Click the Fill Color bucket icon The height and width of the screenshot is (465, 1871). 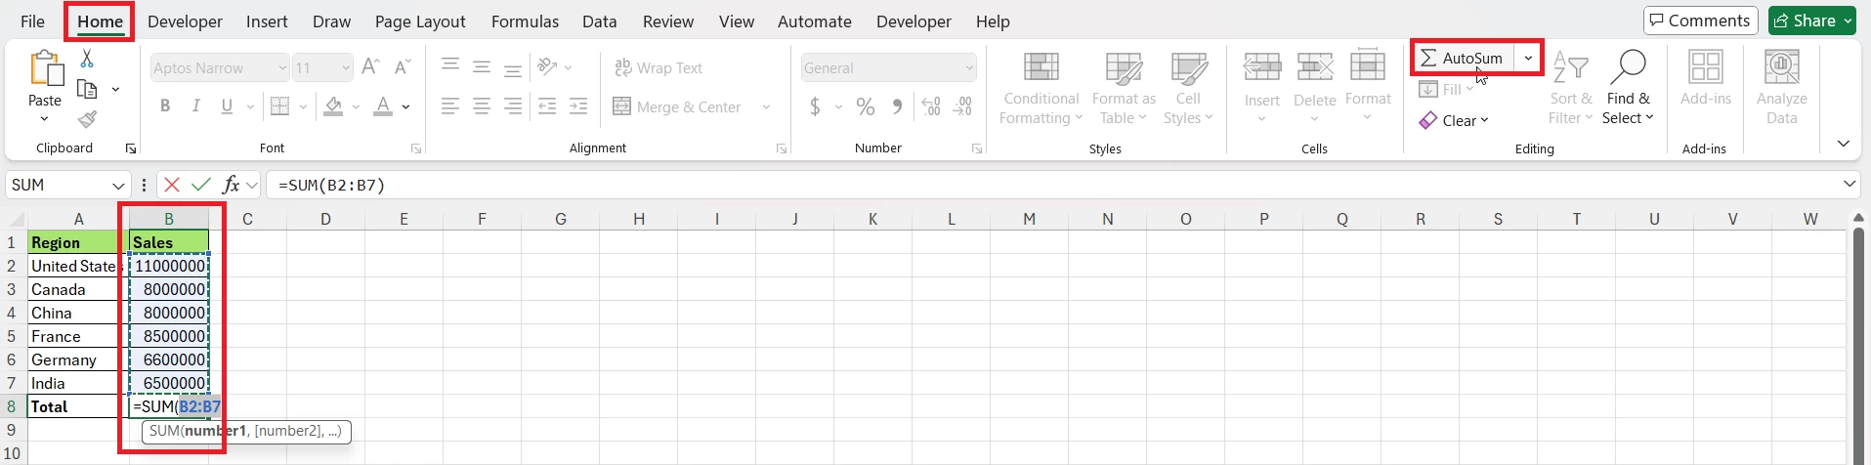pos(334,106)
